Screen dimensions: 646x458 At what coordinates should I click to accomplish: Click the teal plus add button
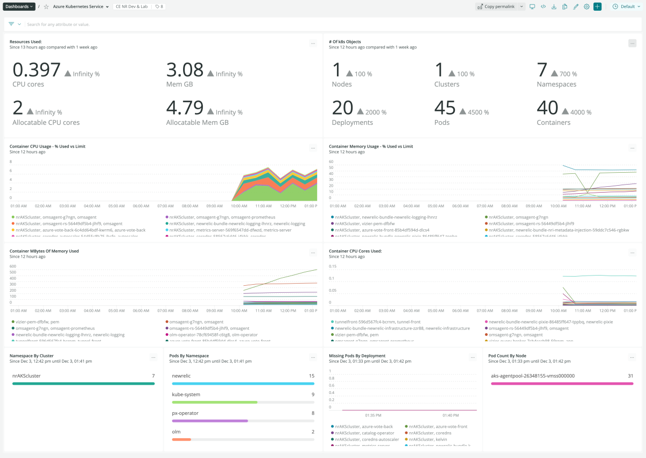pyautogui.click(x=598, y=6)
